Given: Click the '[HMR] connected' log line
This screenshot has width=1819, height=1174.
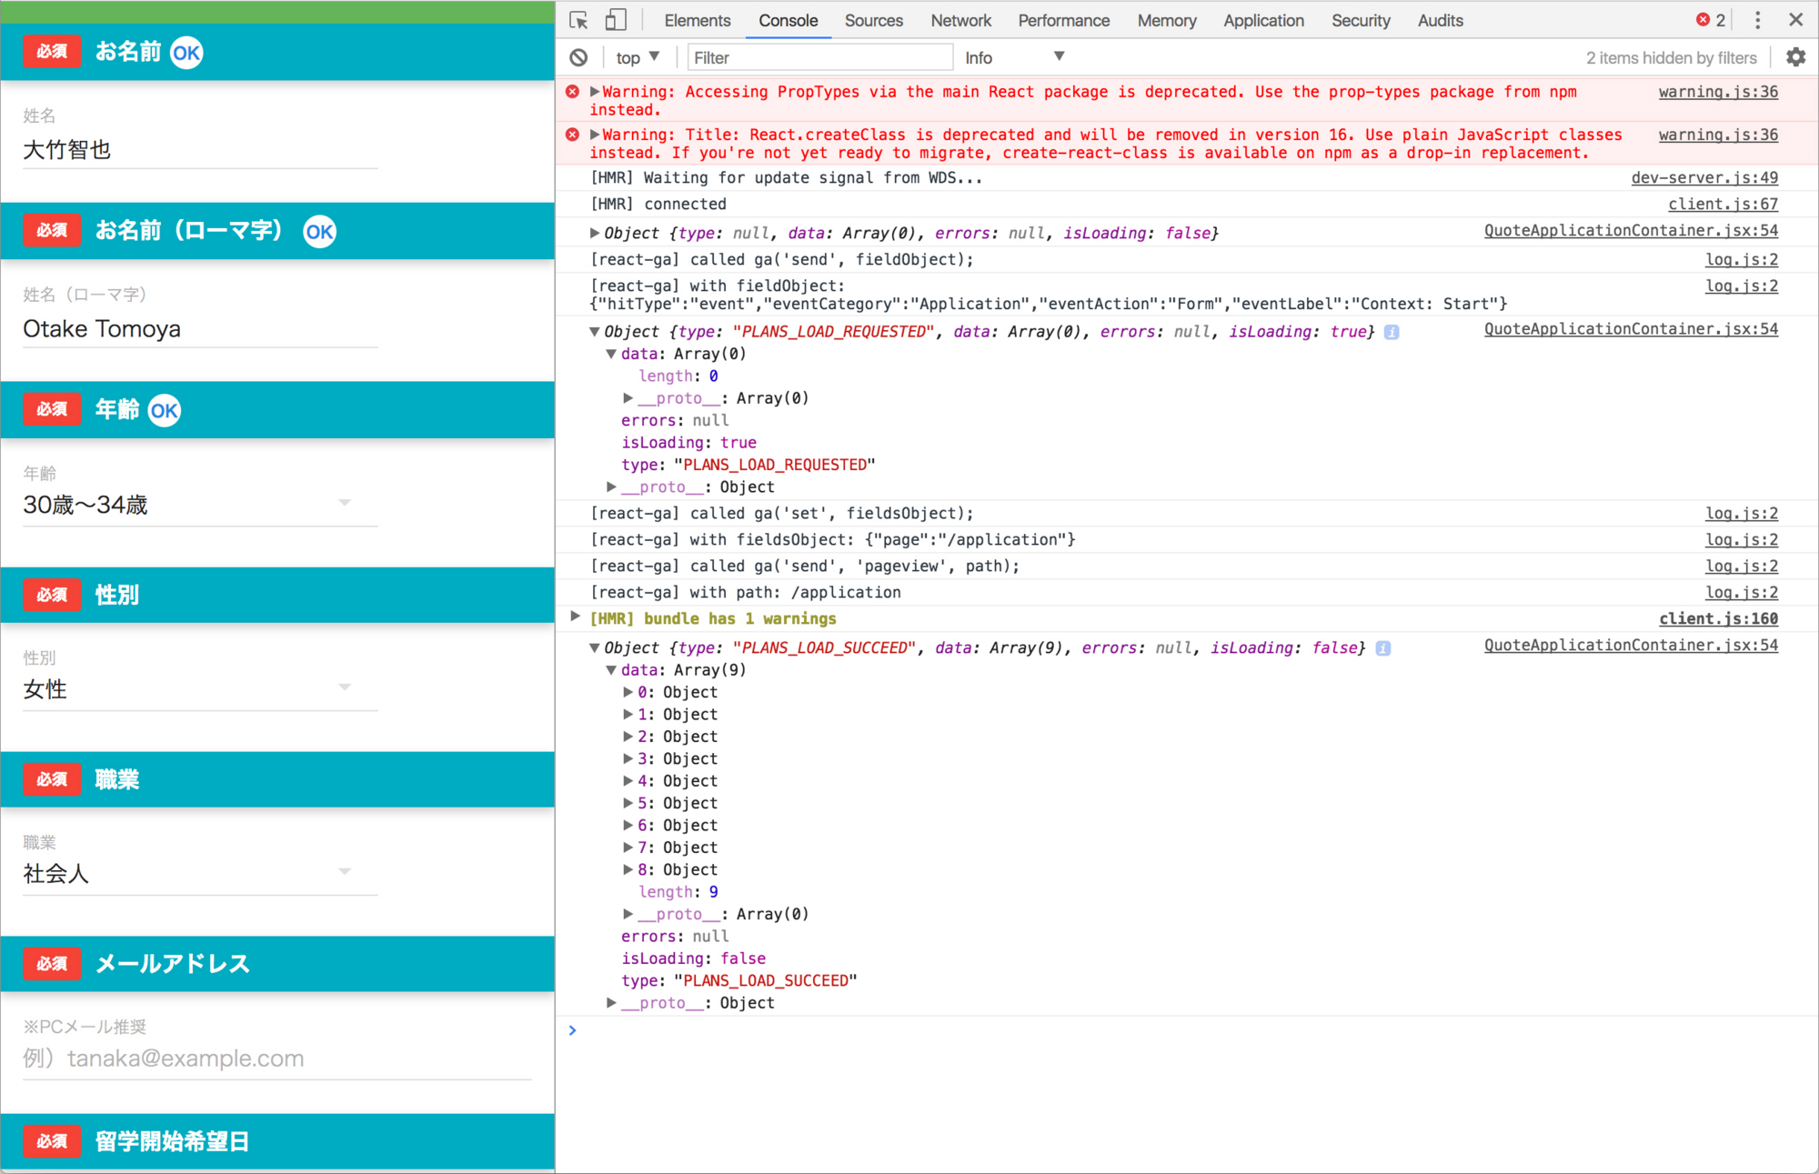Looking at the screenshot, I should [658, 205].
